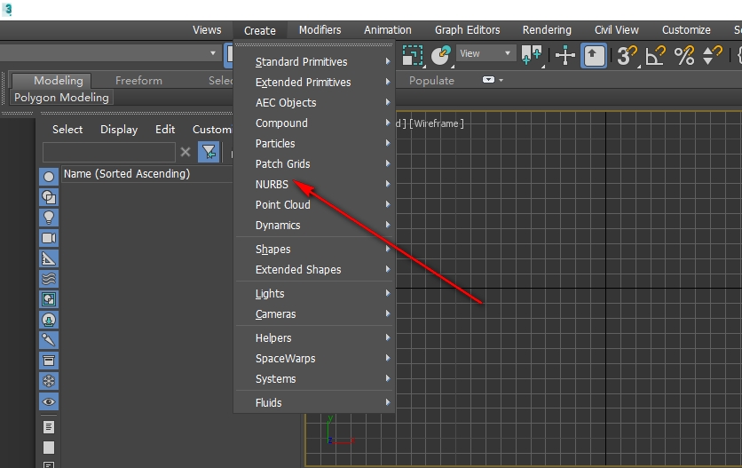Click the scale tool icon left of View
Image resolution: width=742 pixels, height=468 pixels.
click(413, 55)
